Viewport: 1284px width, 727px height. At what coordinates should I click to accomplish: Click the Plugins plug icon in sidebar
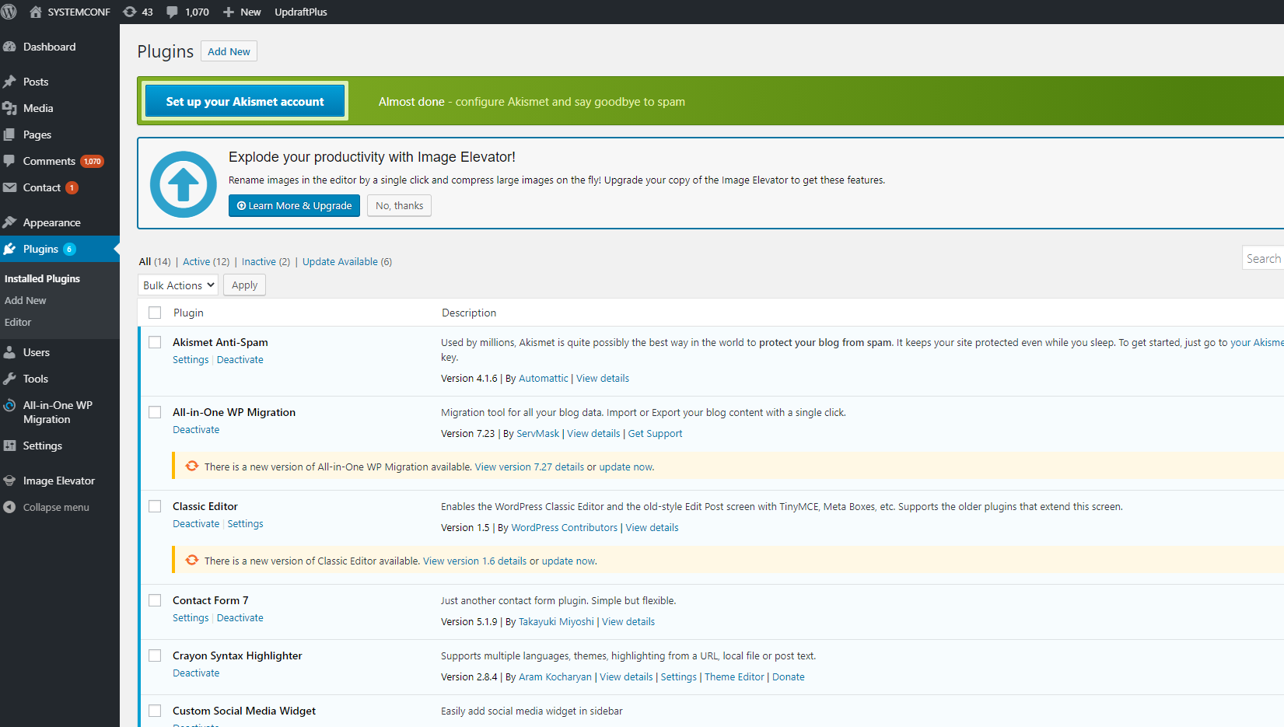[x=9, y=249]
